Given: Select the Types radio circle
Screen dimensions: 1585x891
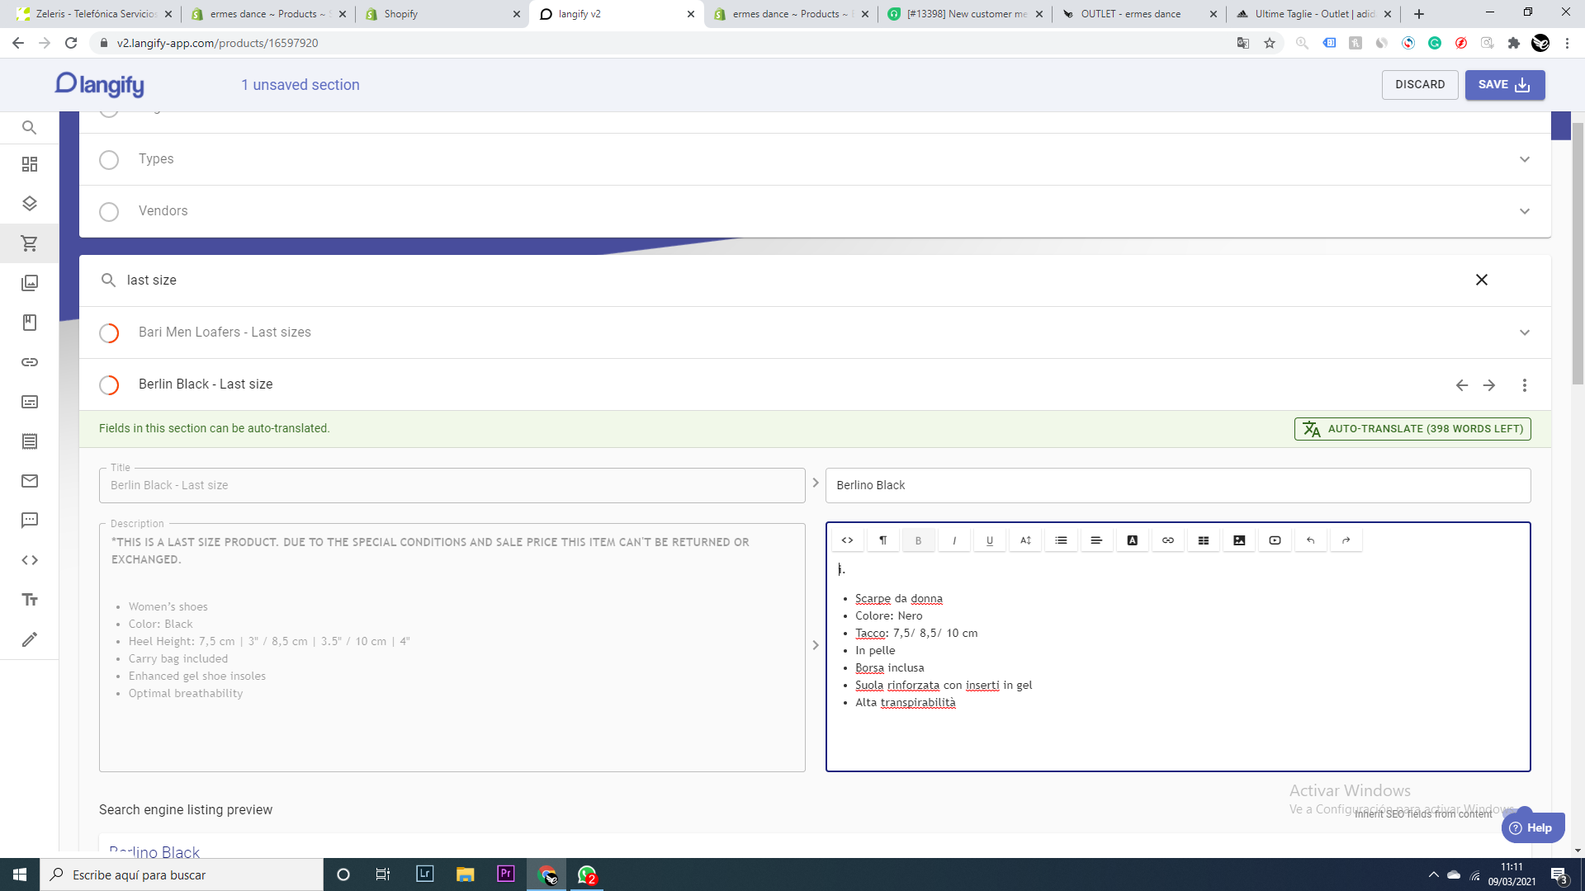Looking at the screenshot, I should (109, 160).
